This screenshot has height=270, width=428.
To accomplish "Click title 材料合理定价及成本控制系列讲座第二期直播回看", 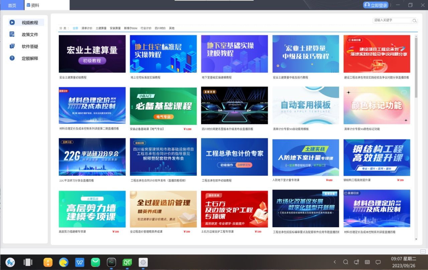I will 89,129.
